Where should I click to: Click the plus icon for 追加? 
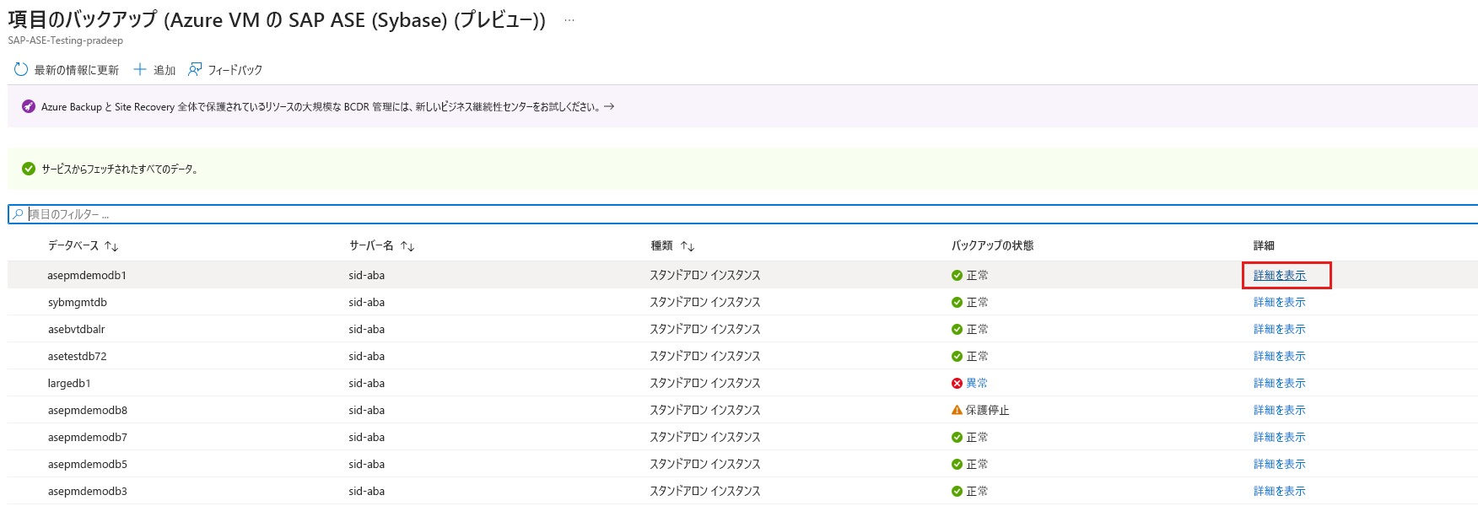(x=140, y=69)
